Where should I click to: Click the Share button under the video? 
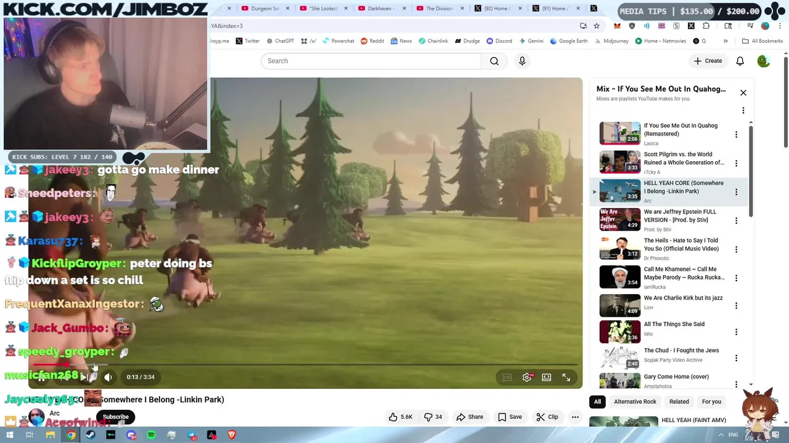[x=470, y=417]
